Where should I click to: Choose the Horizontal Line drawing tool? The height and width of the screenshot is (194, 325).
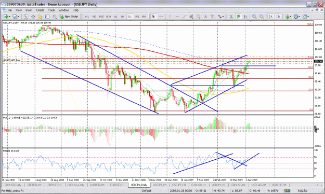tap(177, 17)
